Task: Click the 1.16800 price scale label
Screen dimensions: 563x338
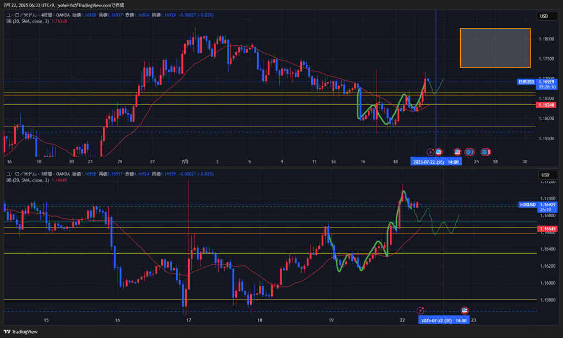Action: point(548,215)
